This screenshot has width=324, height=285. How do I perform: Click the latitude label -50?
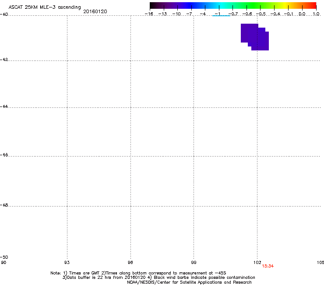[x=4, y=257]
